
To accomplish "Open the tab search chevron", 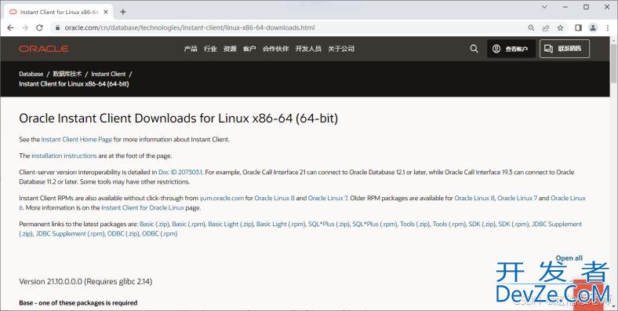I will tap(544, 7).
